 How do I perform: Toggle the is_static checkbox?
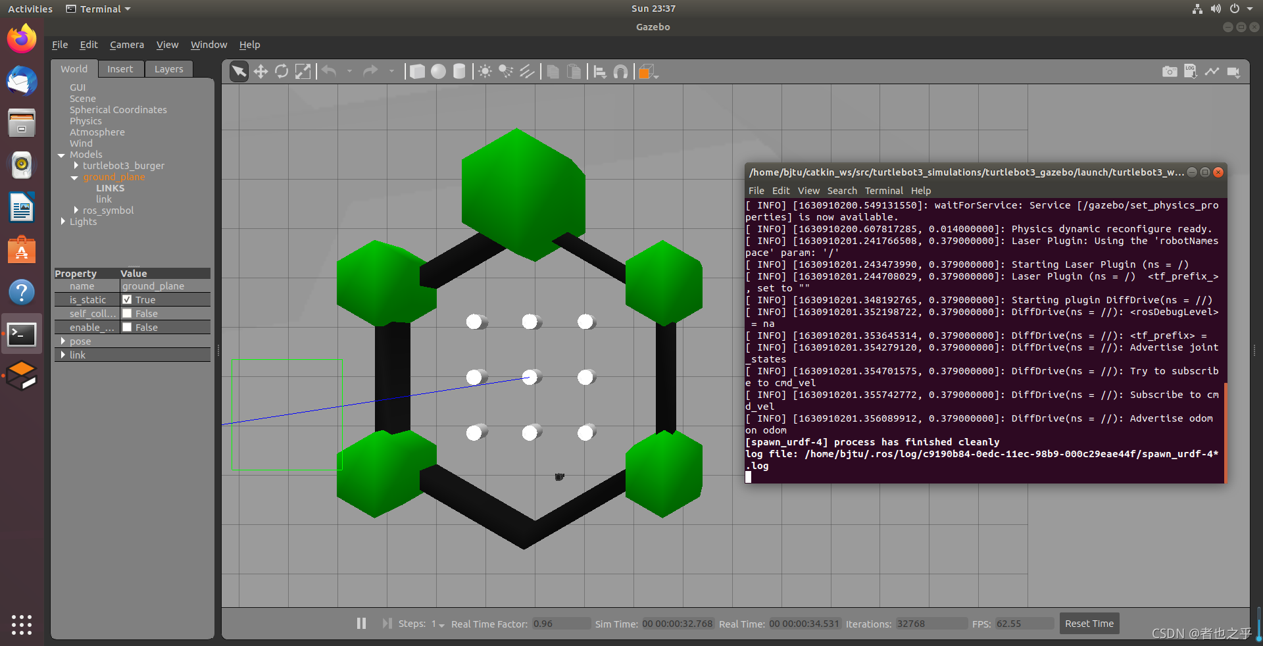click(128, 299)
